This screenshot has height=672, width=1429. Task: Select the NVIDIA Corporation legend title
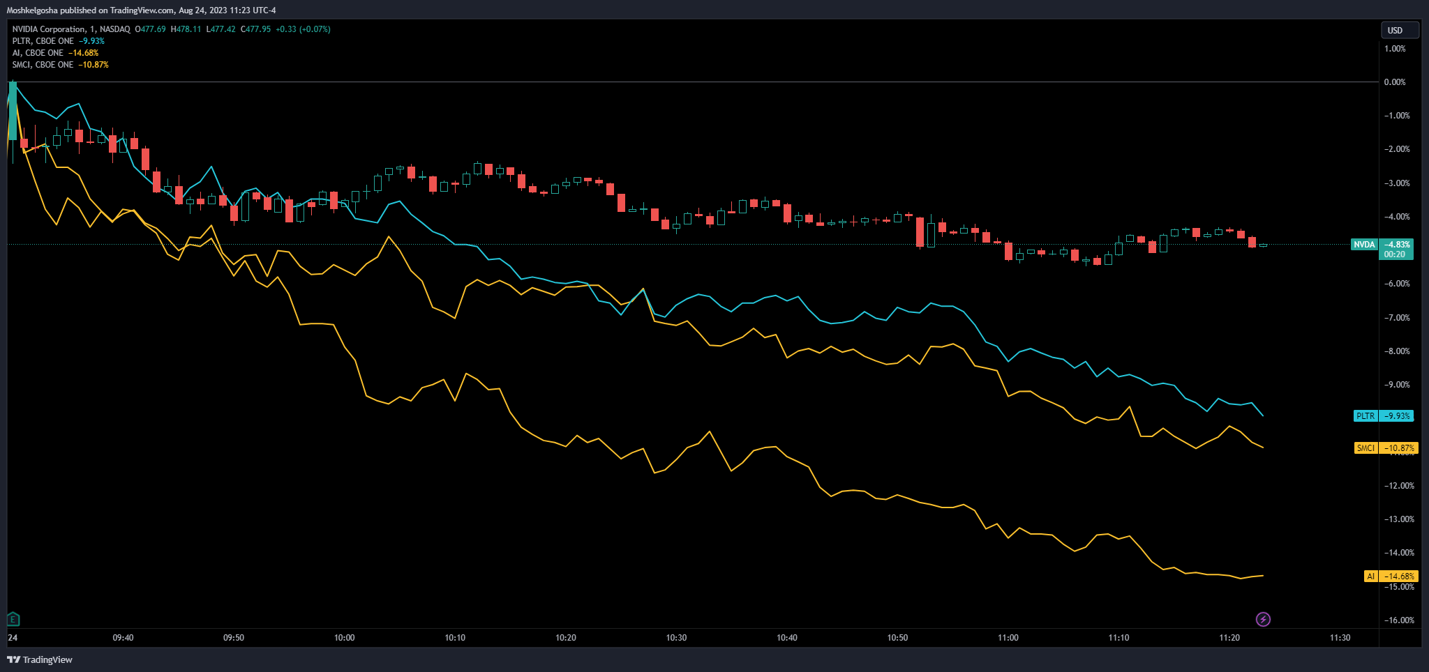(x=71, y=29)
